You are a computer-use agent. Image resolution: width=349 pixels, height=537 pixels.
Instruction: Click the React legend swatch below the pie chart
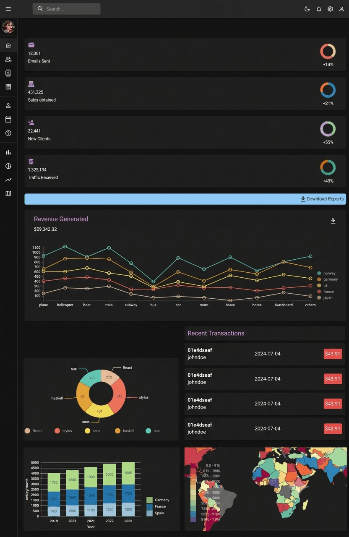tap(27, 431)
